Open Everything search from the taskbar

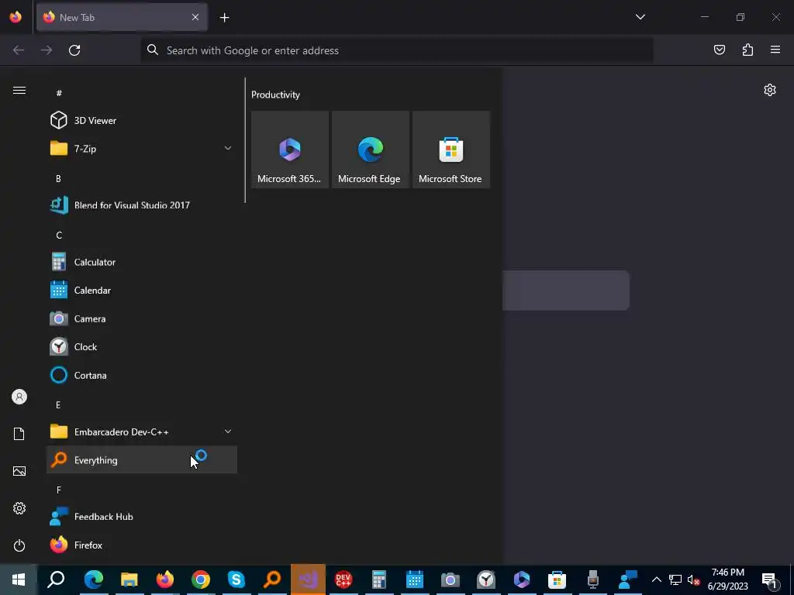(x=272, y=580)
